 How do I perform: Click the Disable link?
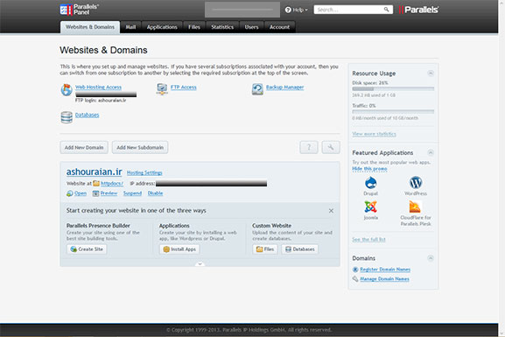tap(155, 193)
